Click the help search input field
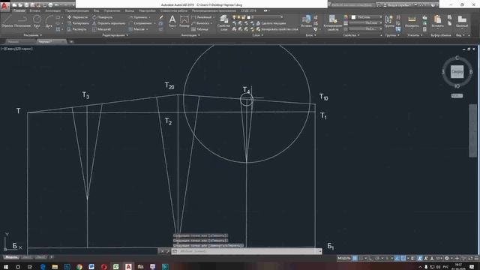The width and height of the screenshot is (480, 270). pos(352,5)
